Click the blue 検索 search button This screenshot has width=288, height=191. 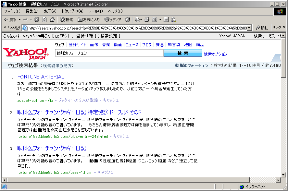point(183,53)
